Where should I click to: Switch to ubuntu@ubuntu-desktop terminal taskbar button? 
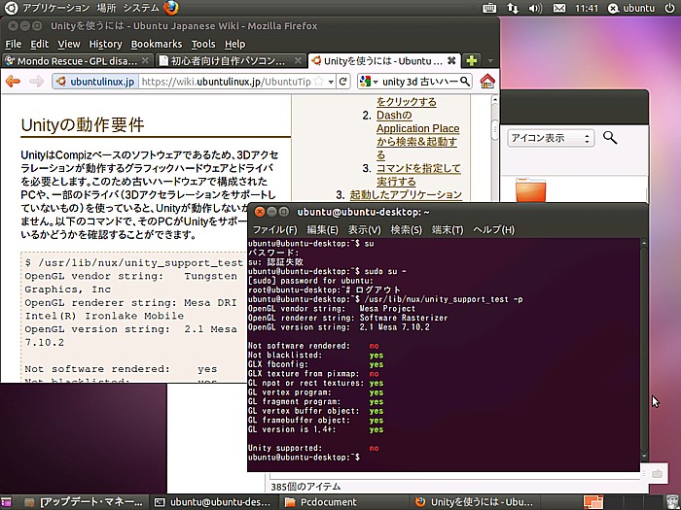click(x=214, y=502)
